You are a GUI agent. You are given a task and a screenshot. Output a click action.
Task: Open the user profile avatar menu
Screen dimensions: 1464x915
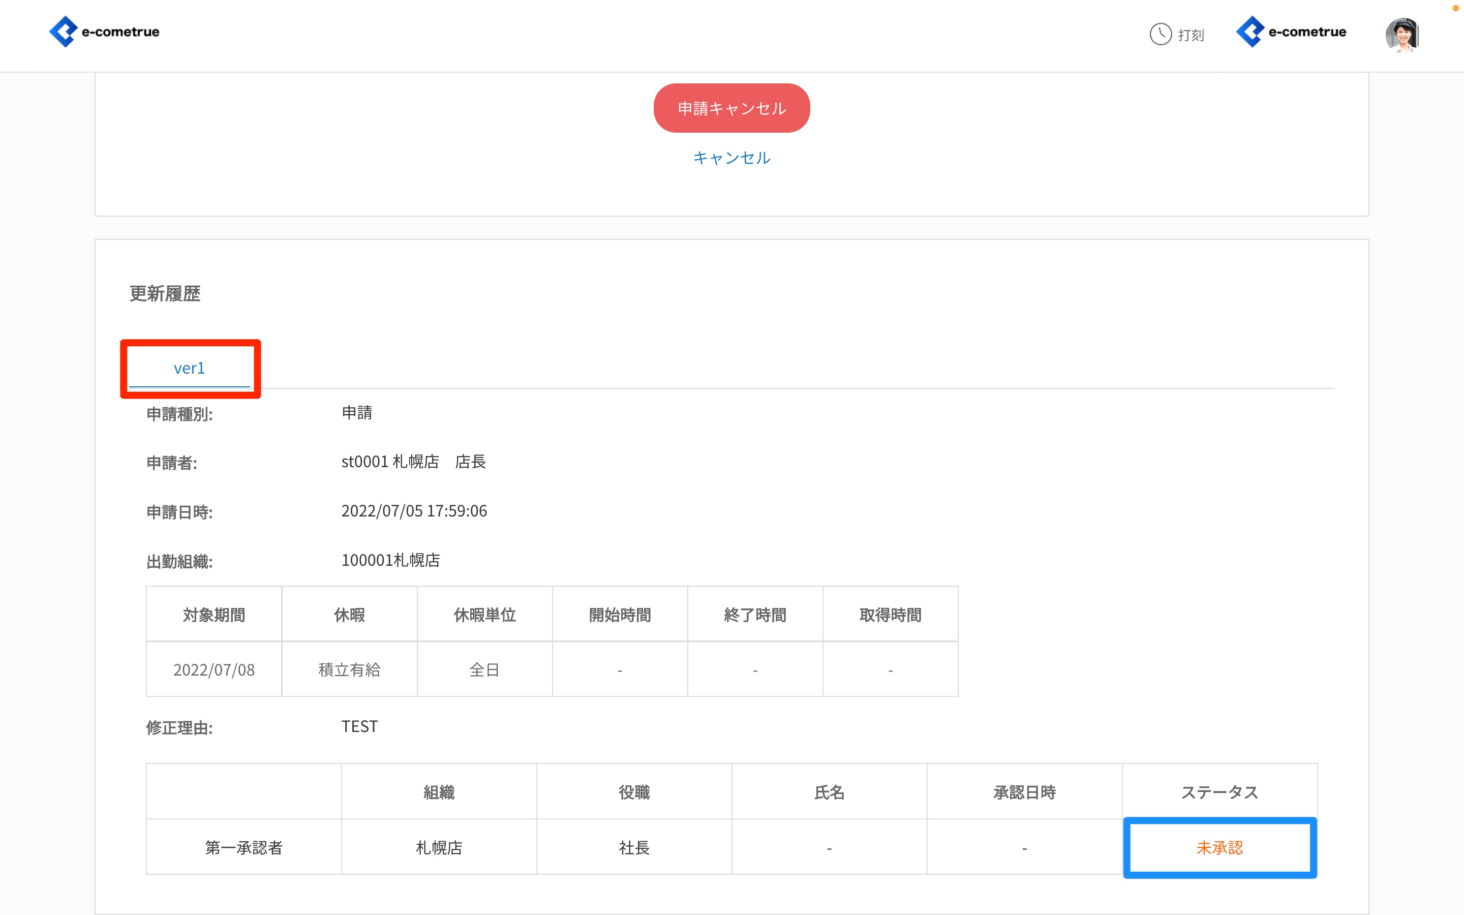[1401, 35]
